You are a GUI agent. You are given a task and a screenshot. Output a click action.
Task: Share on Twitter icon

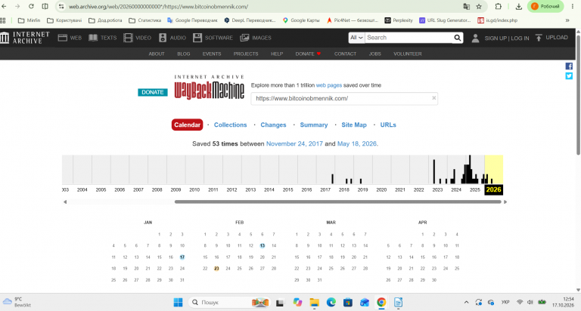(569, 75)
